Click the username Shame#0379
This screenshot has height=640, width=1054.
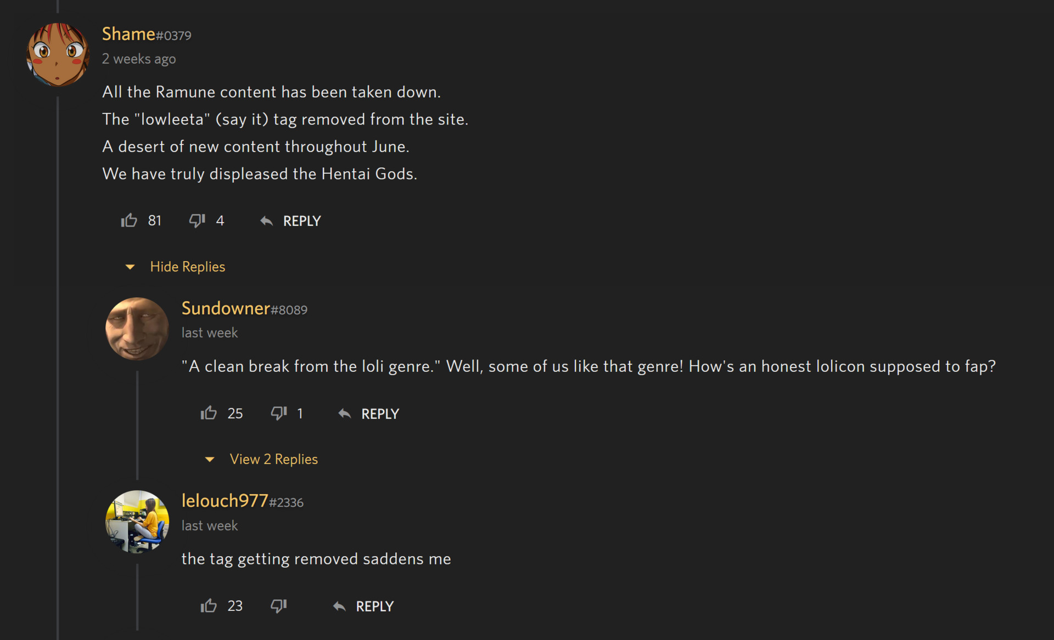coord(147,34)
